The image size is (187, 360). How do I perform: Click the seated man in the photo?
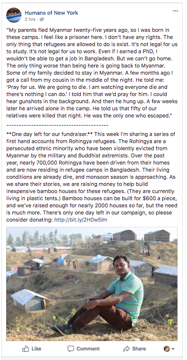103,296
